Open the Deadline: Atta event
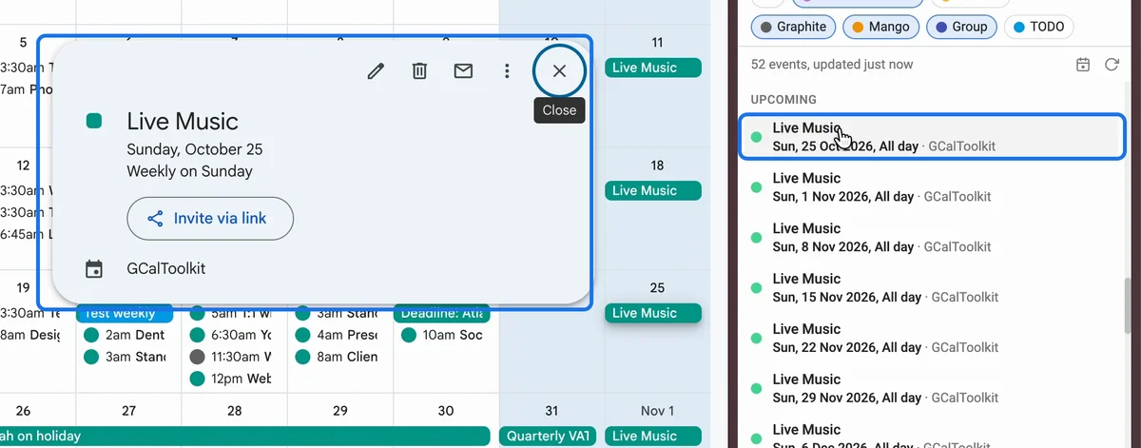Viewport: 1141px width, 448px height. (444, 315)
